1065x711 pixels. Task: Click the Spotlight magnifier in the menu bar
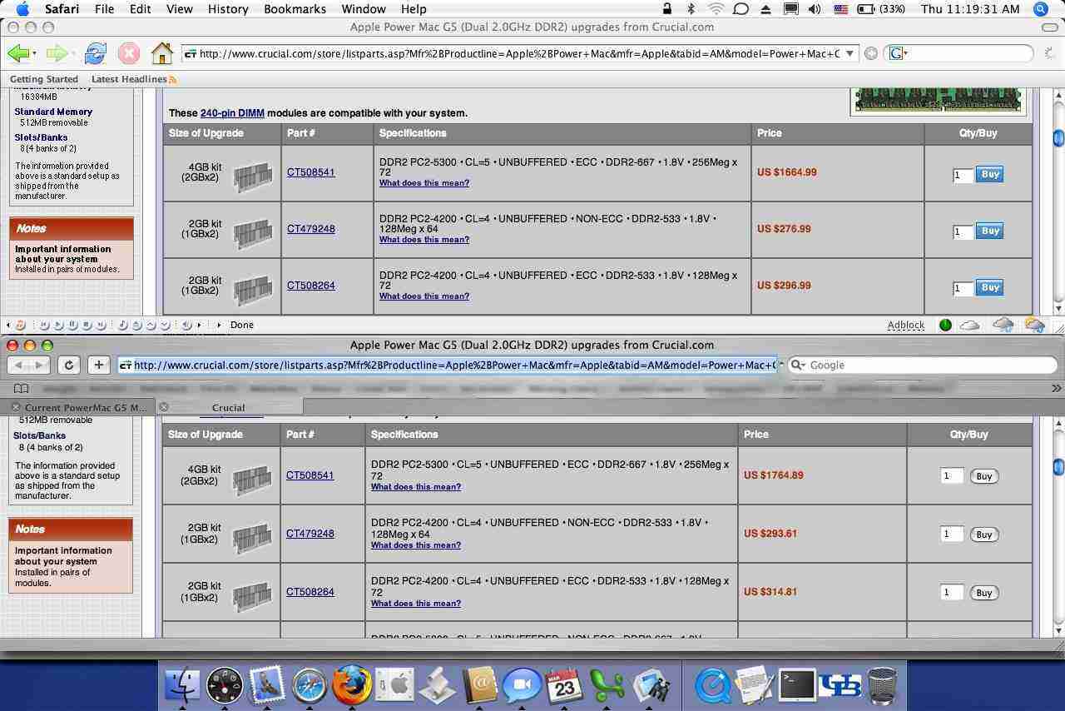click(x=1040, y=9)
